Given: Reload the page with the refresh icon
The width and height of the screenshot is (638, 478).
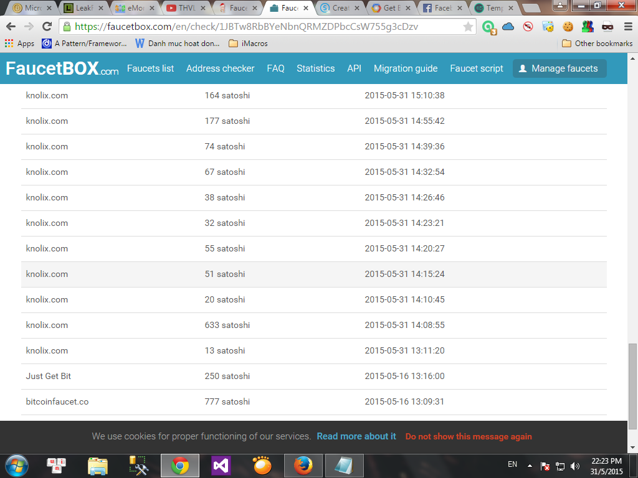Looking at the screenshot, I should coord(47,27).
